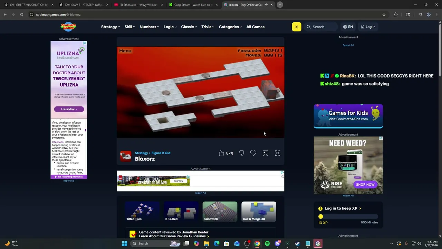Bookmark this page with the star icon

coord(384,15)
